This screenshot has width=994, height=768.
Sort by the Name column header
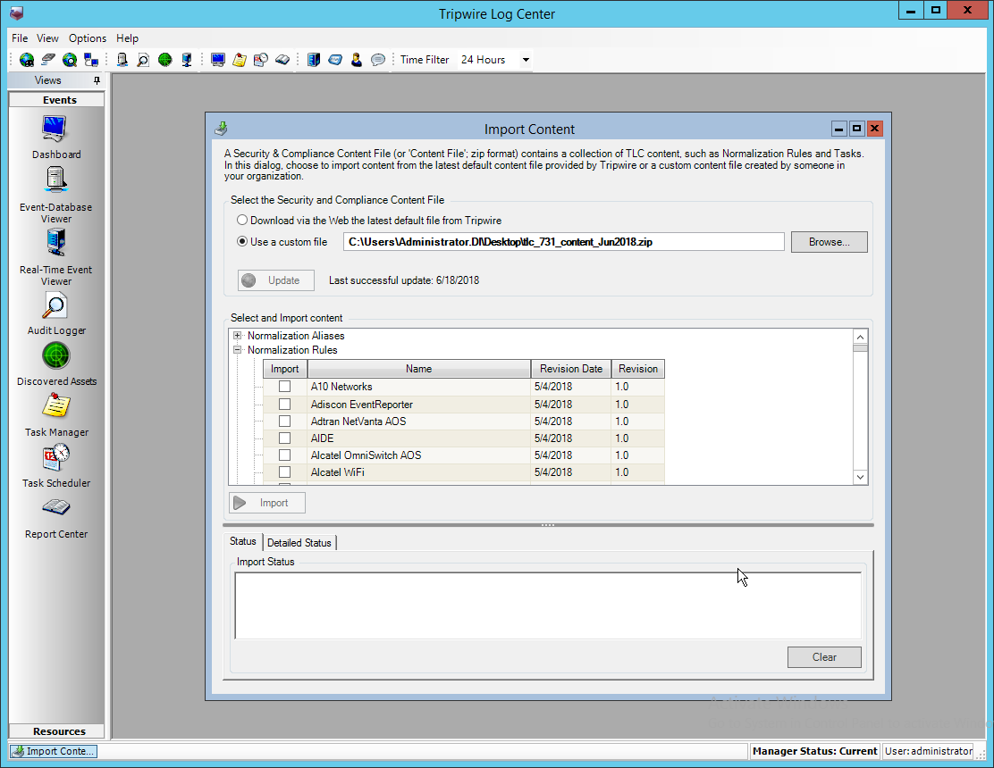pyautogui.click(x=419, y=369)
